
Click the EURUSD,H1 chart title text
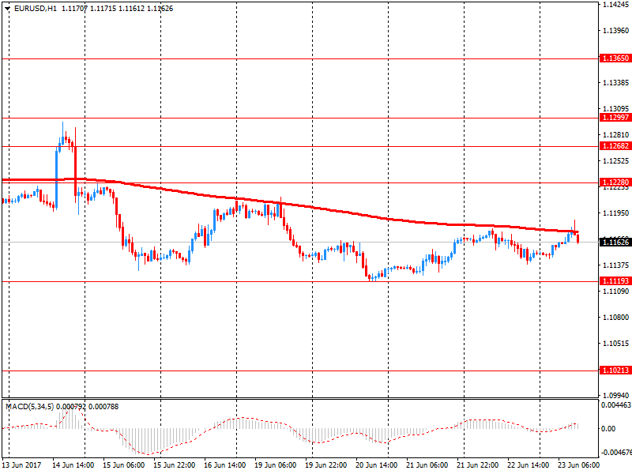point(36,9)
